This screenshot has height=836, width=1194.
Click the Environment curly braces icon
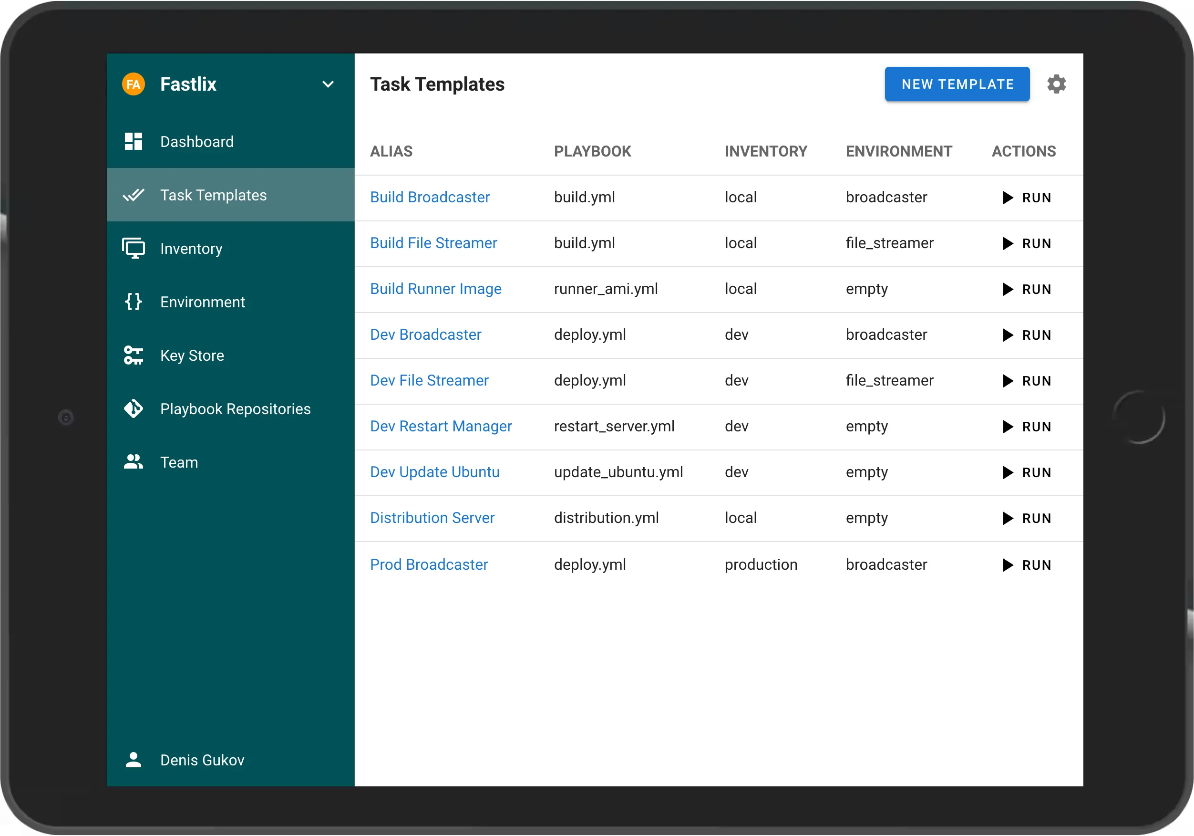[133, 302]
